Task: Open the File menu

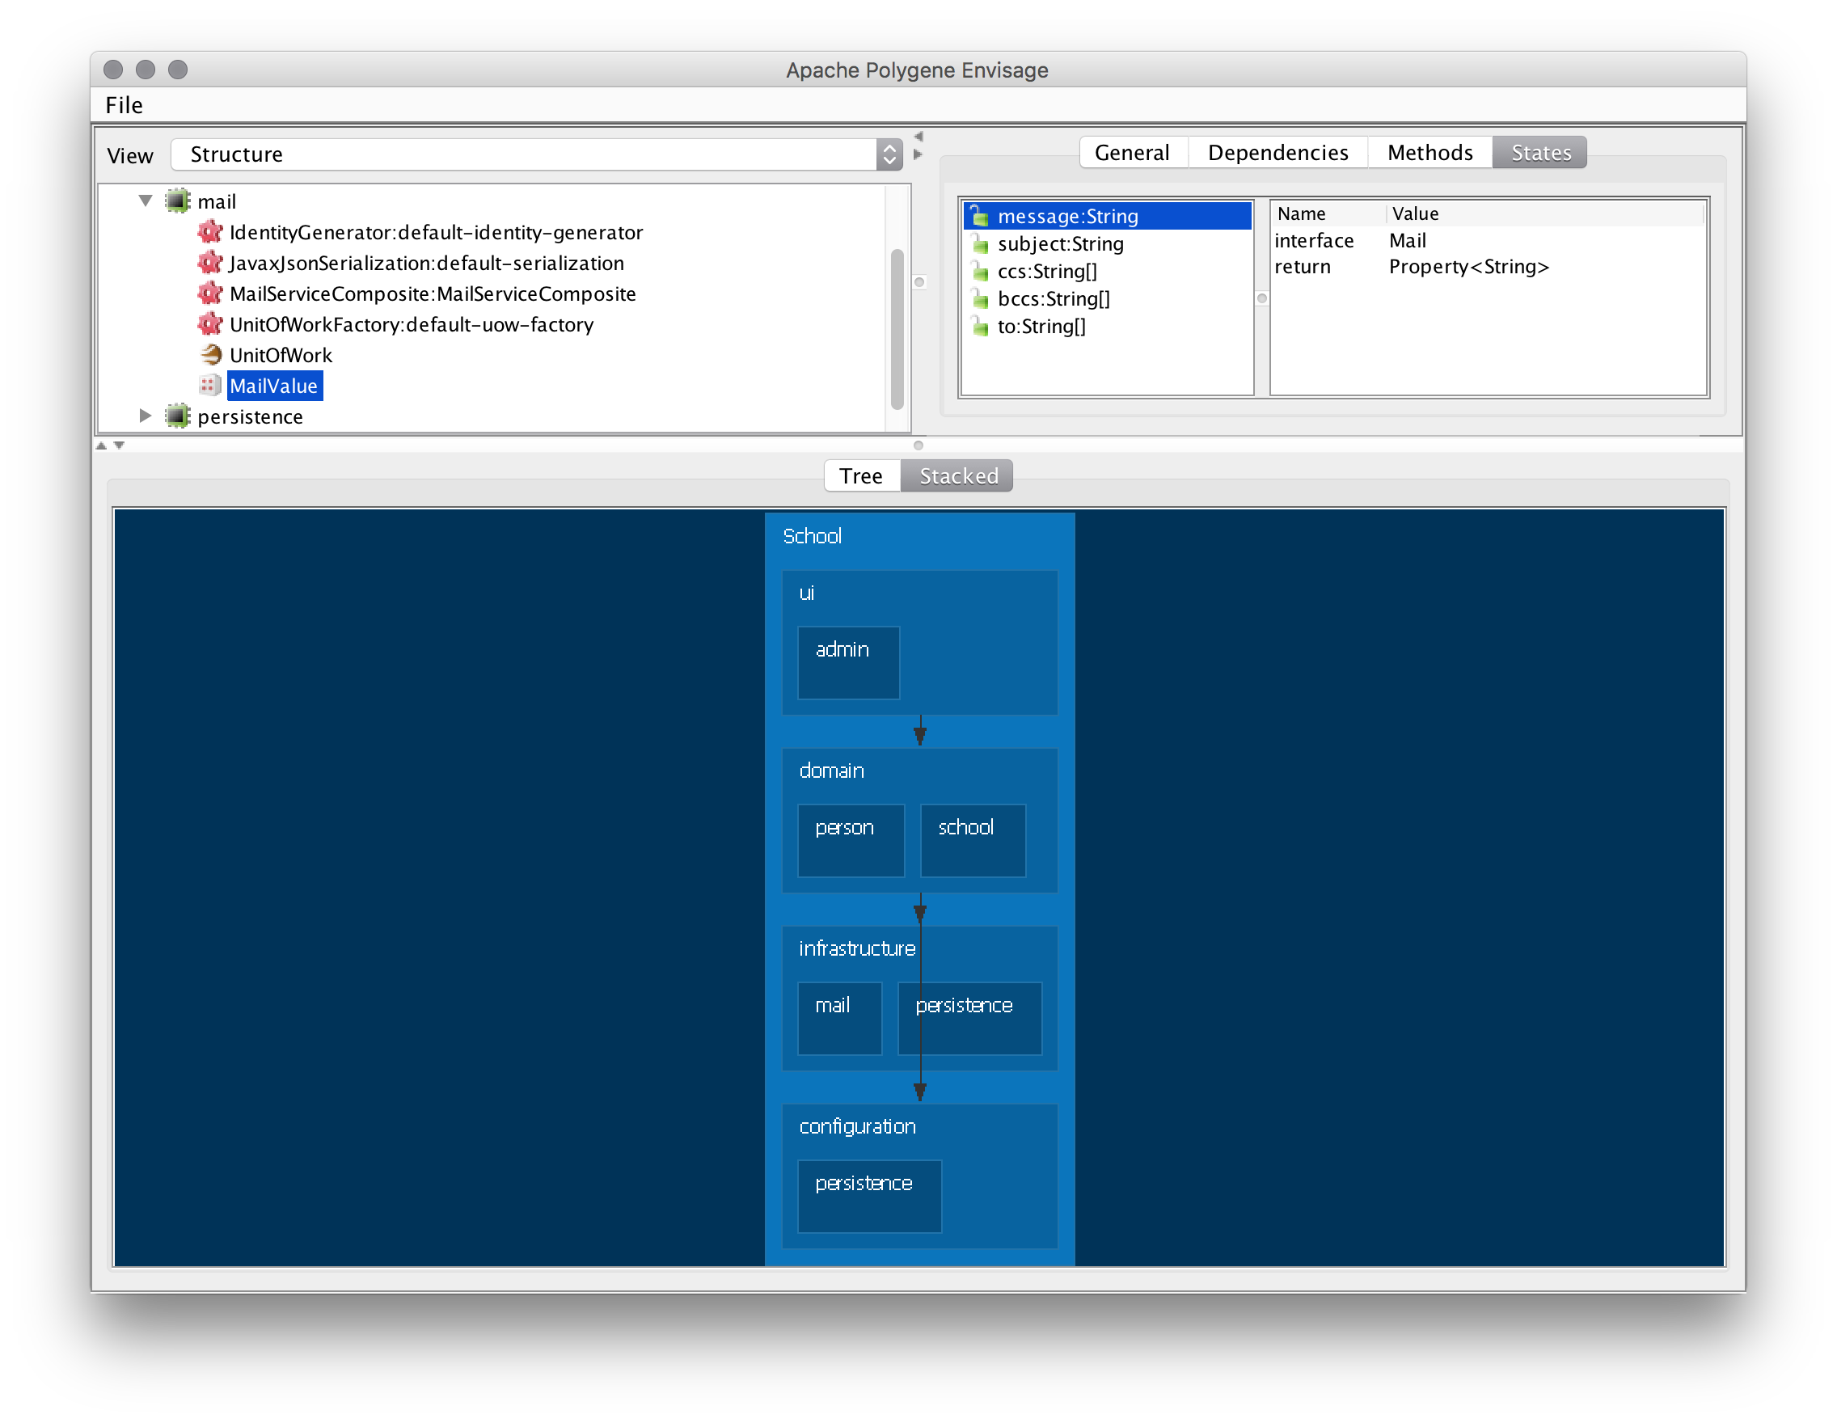Action: 124,105
